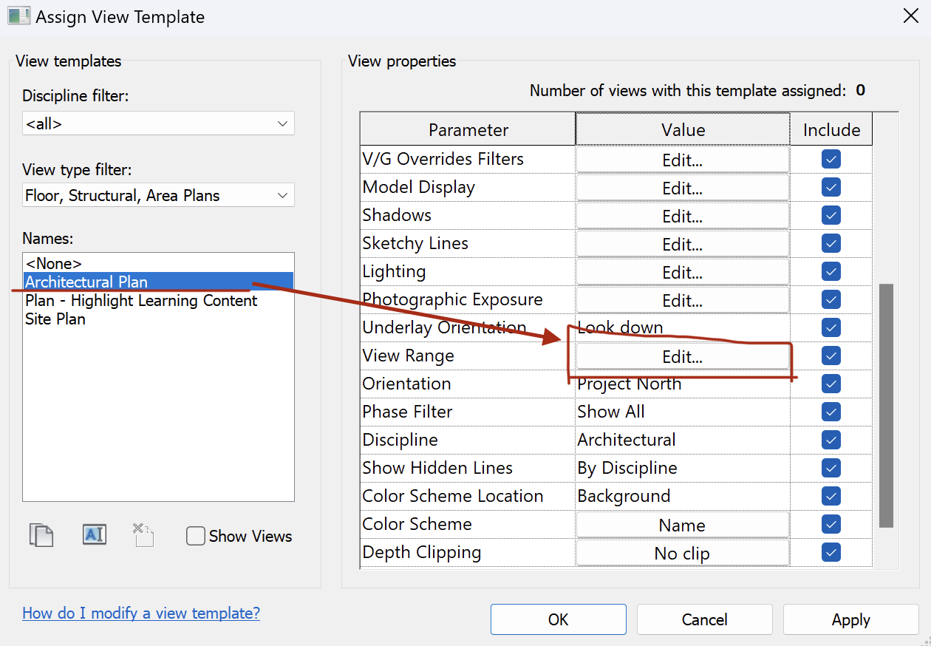Click the Apply button

coord(850,619)
